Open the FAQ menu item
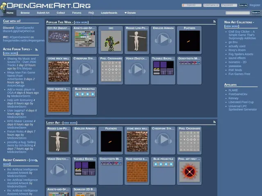 tap(91, 13)
